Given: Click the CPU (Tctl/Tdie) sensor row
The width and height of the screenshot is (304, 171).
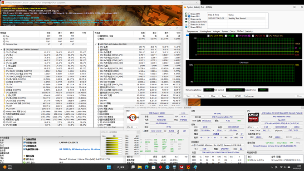Looking at the screenshot, I should tap(44, 52).
